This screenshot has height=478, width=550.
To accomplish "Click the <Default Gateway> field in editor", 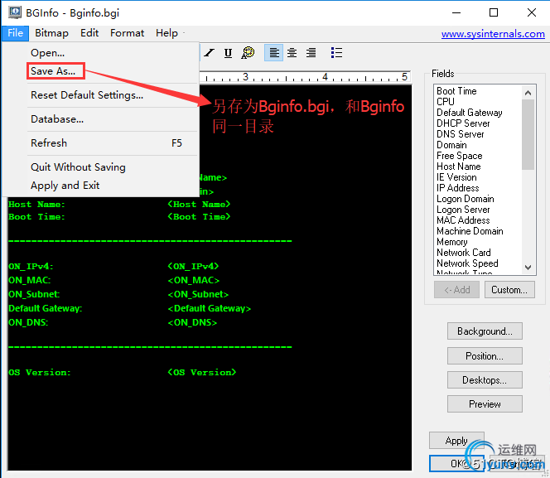I will (x=210, y=308).
